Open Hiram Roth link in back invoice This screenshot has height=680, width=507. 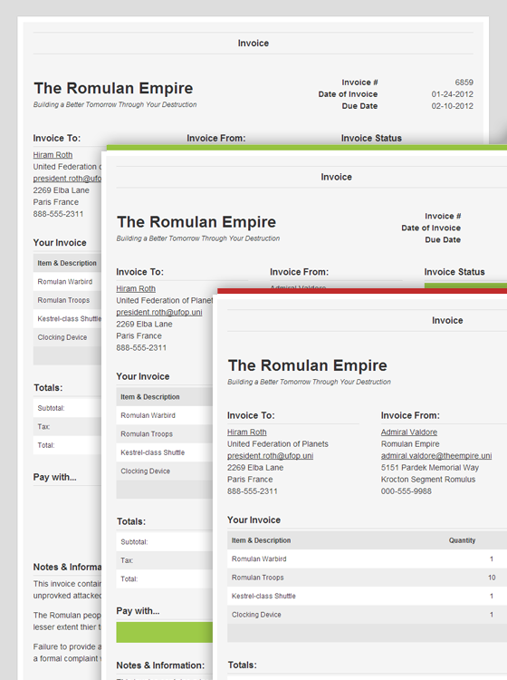coord(53,155)
